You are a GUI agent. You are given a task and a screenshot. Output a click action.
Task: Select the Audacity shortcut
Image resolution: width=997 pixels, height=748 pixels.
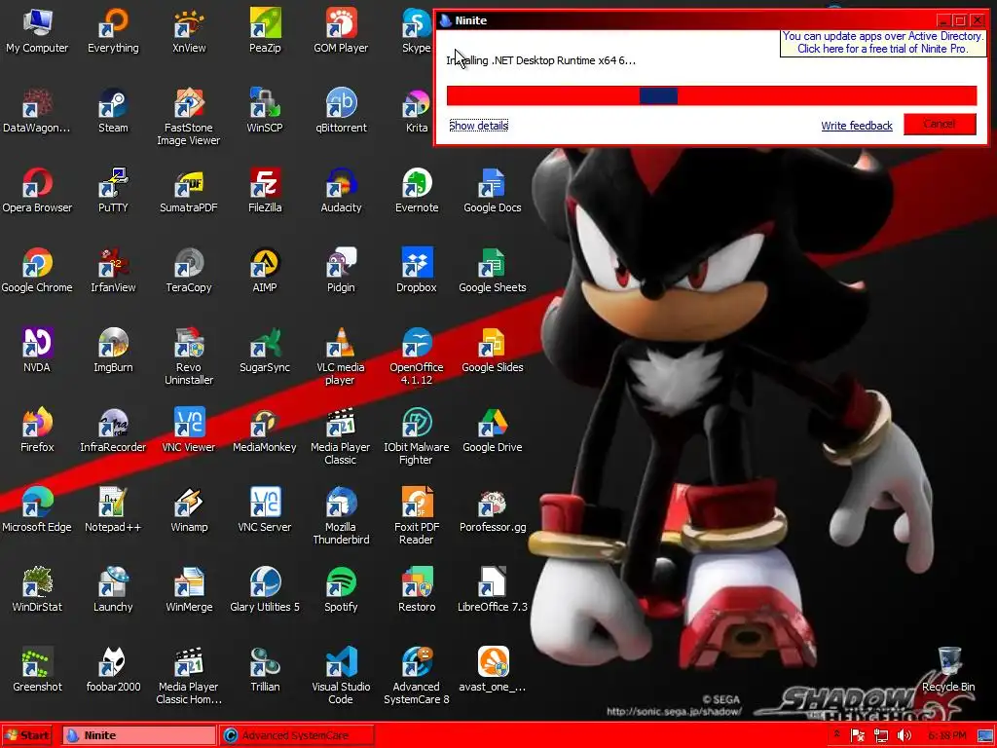point(341,190)
